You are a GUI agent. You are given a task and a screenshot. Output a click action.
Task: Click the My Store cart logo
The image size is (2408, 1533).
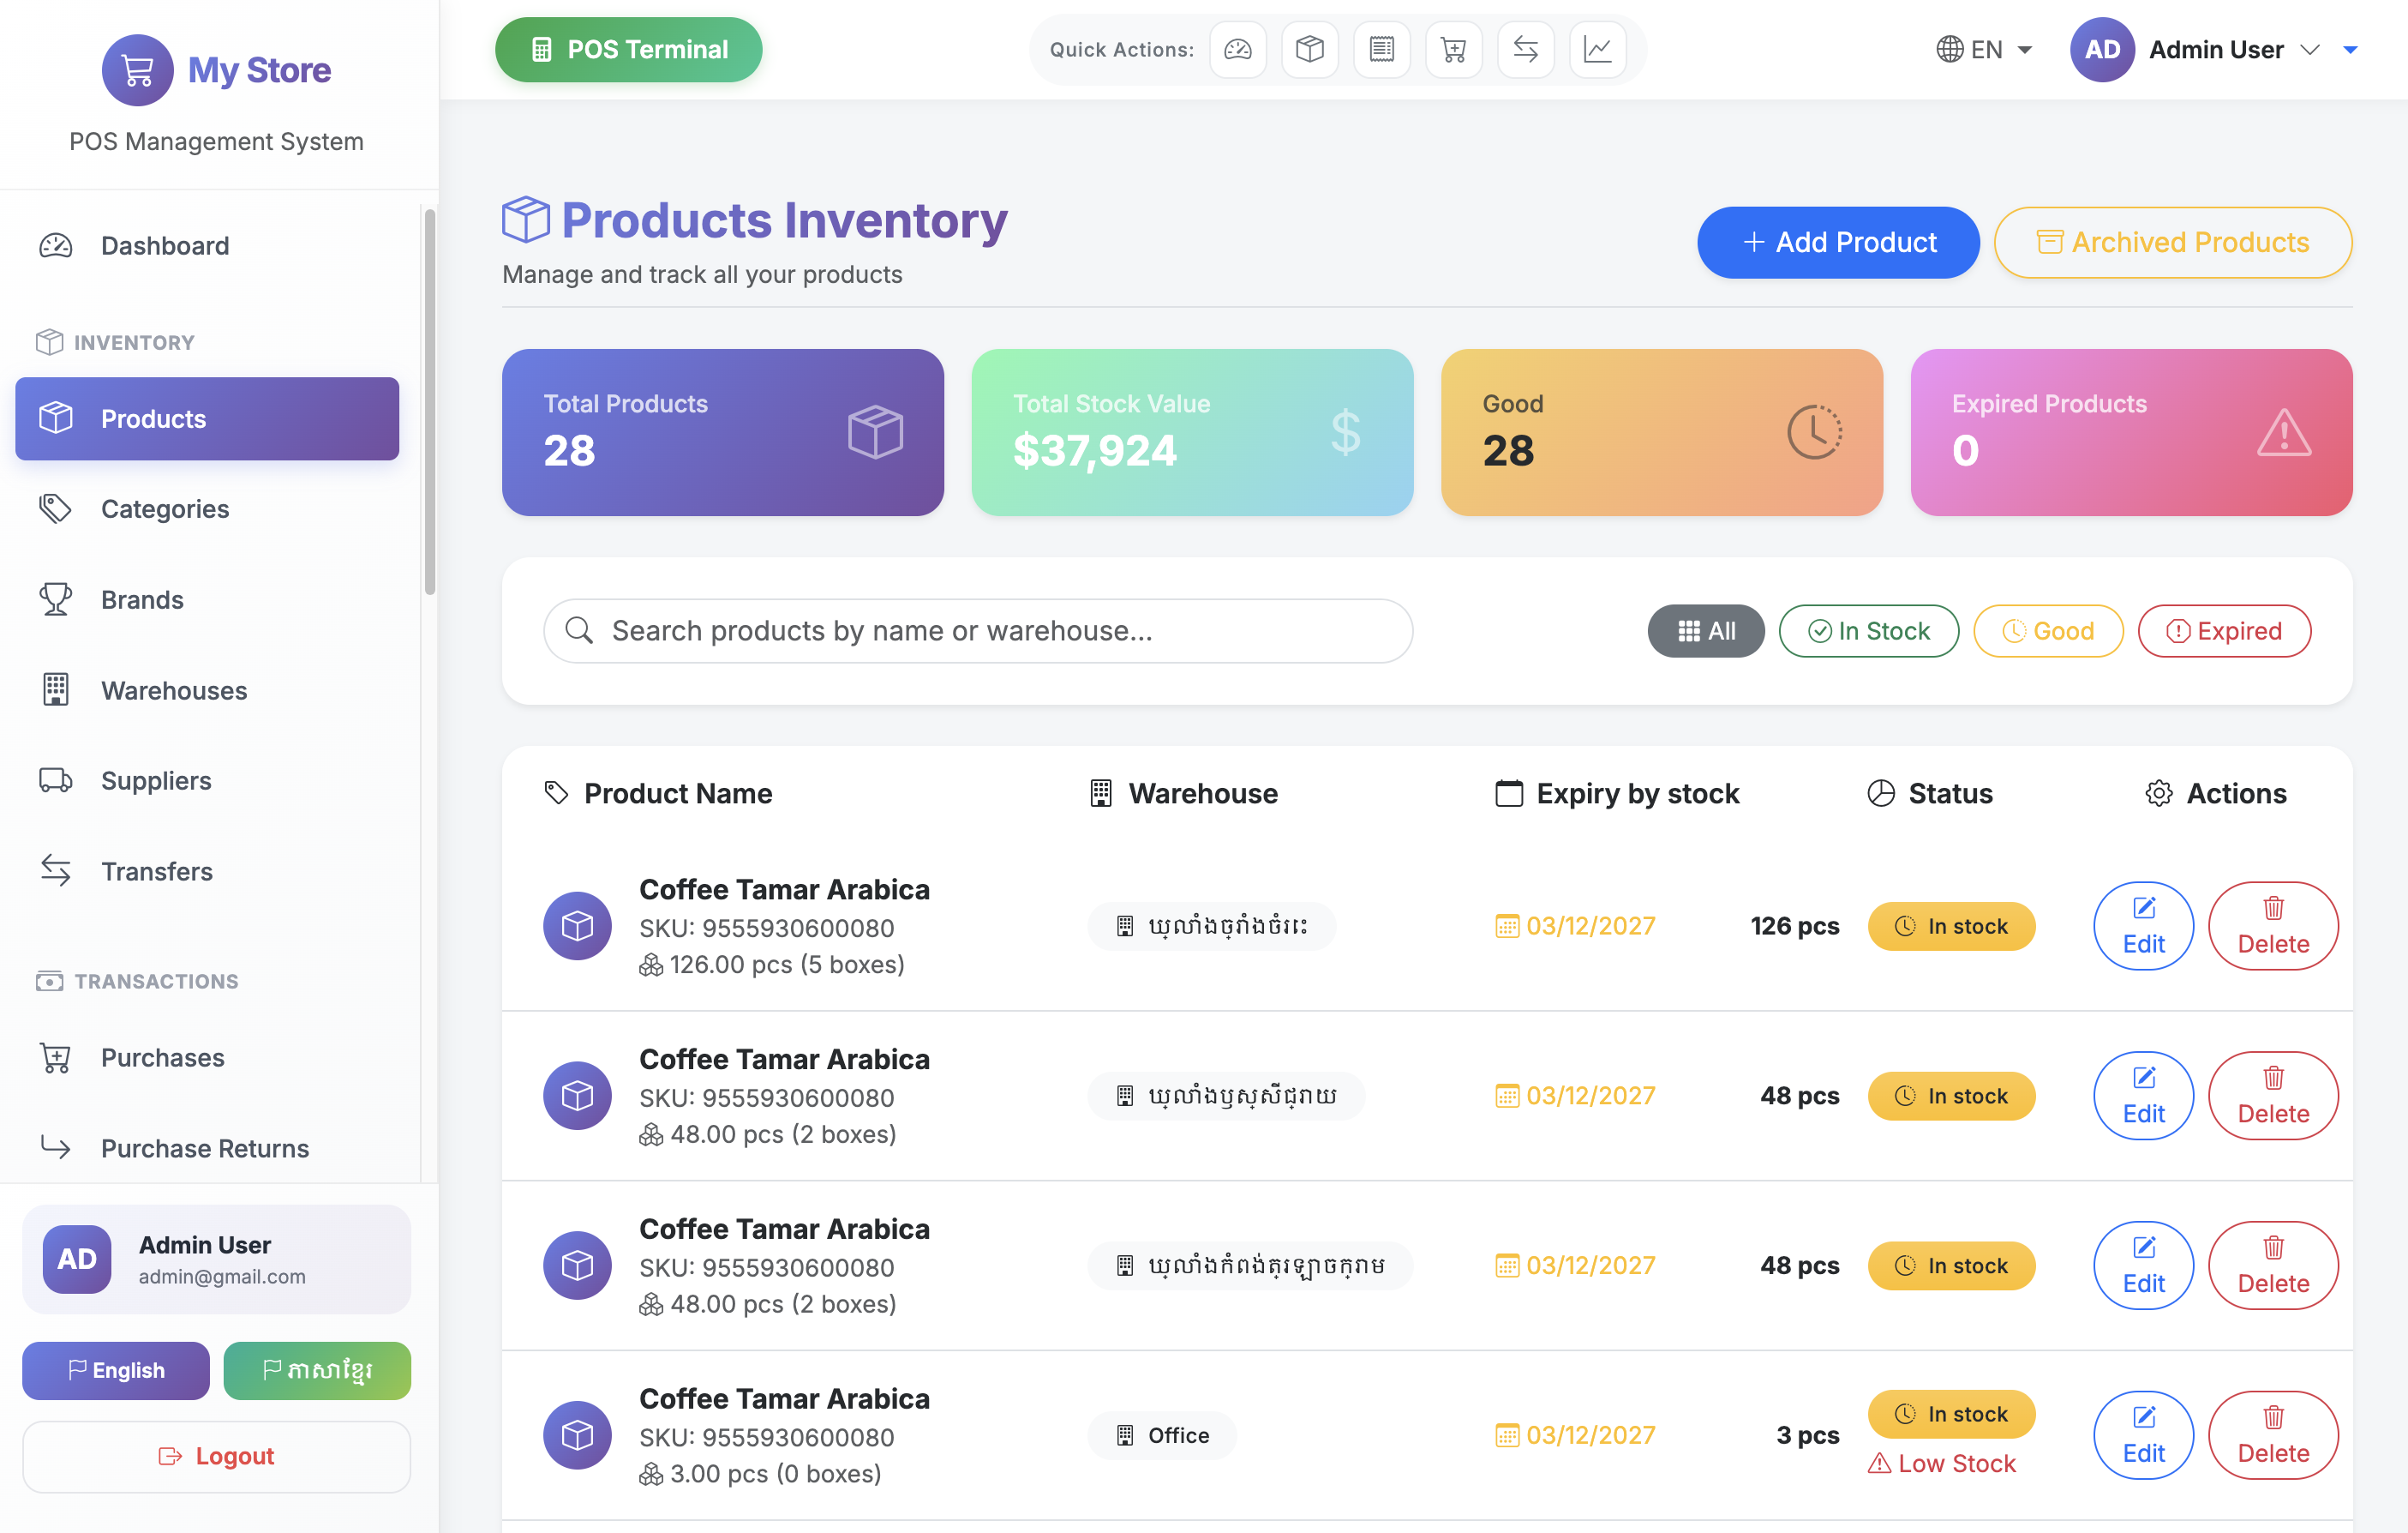pos(138,70)
